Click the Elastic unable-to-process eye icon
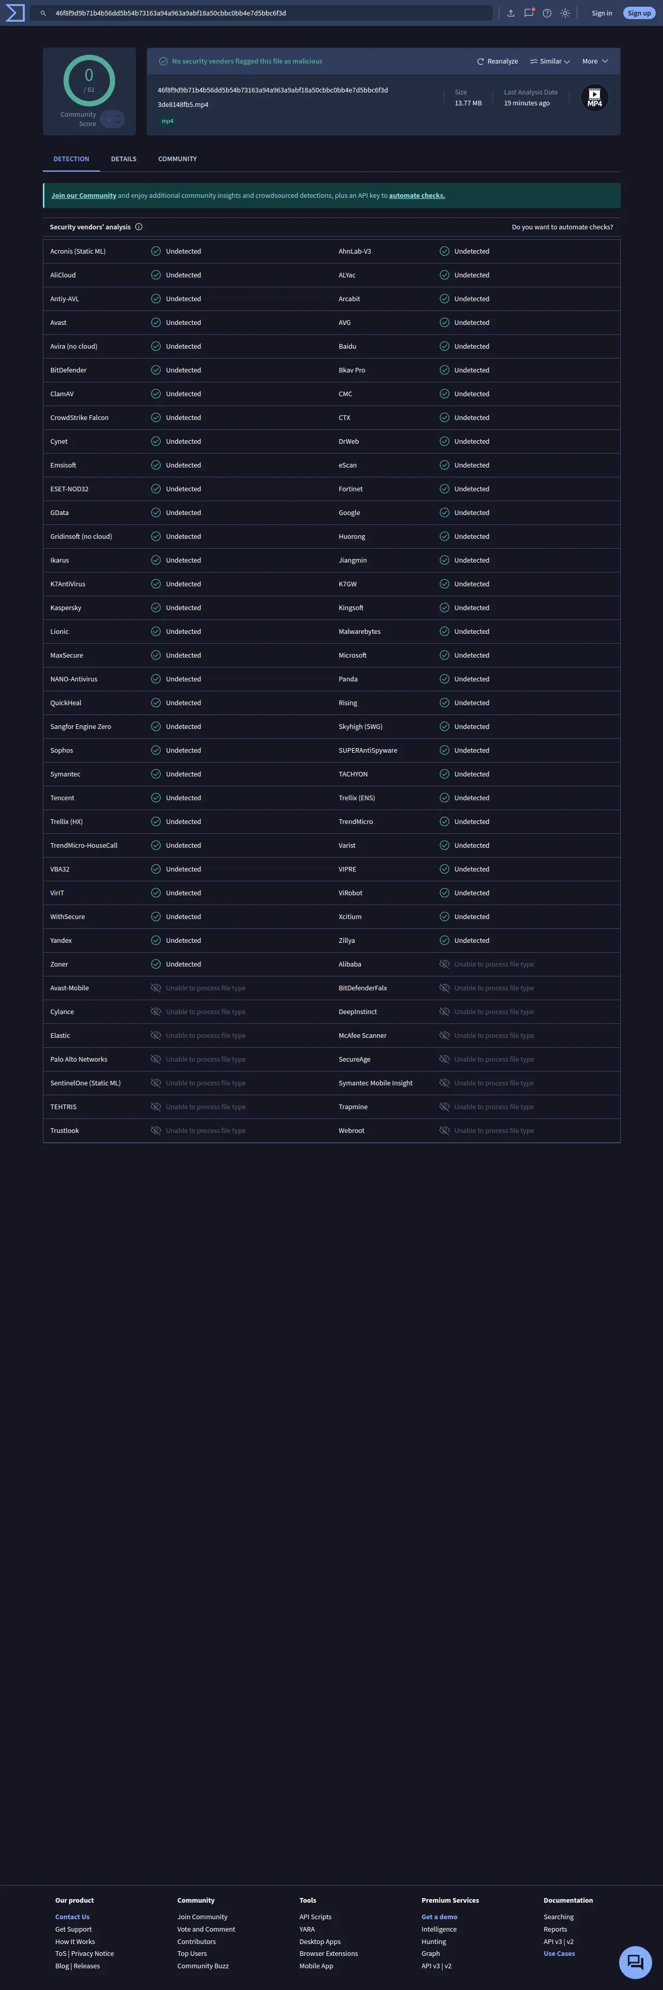The image size is (663, 1990). point(156,1036)
